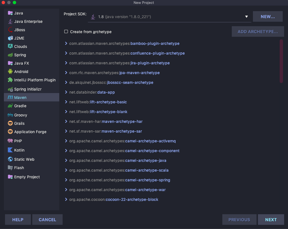Select Java Enterprise project type
Image resolution: width=288 pixels, height=229 pixels.
[x=28, y=21]
